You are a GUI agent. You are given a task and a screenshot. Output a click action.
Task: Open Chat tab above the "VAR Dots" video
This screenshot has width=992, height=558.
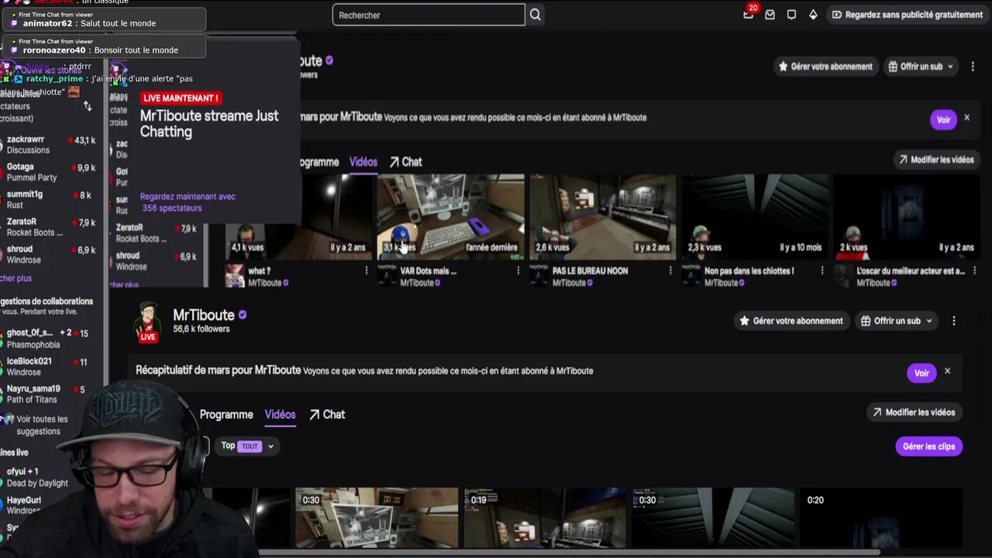point(405,162)
